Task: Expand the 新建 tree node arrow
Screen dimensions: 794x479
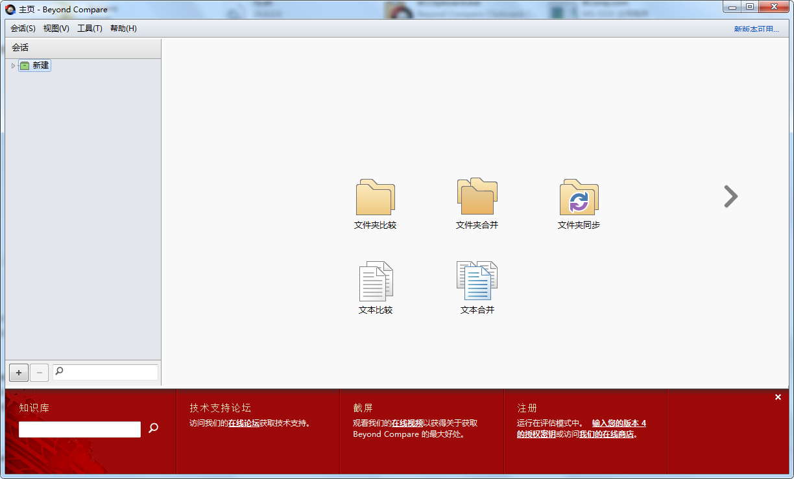Action: pyautogui.click(x=13, y=65)
